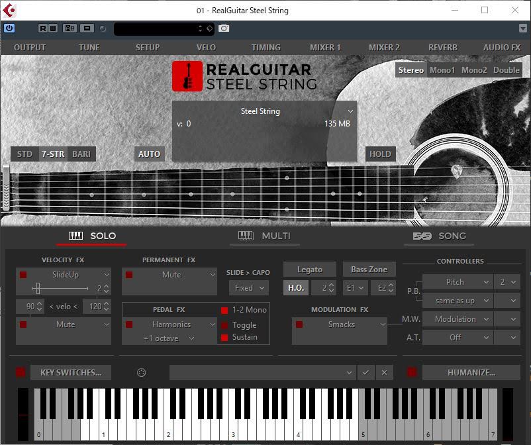This screenshot has width=531, height=445.
Task: Open the REVERB tab
Action: 443,48
